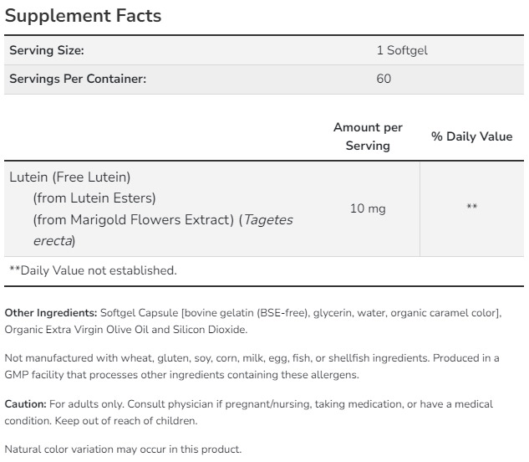Select the 10 mg amount
This screenshot has height=462, width=529.
[x=368, y=208]
